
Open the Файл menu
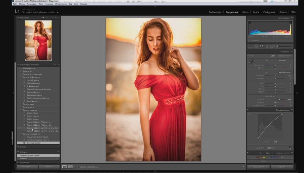15,4
